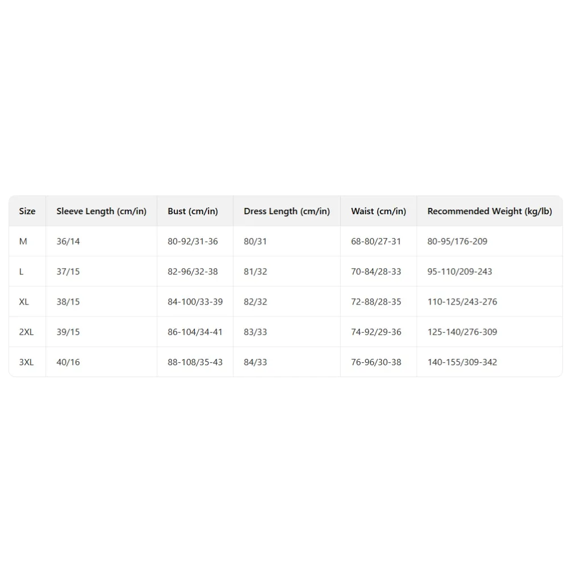Click weight value 80-95/176-209
Screen dimensions: 568x568
[x=457, y=241]
